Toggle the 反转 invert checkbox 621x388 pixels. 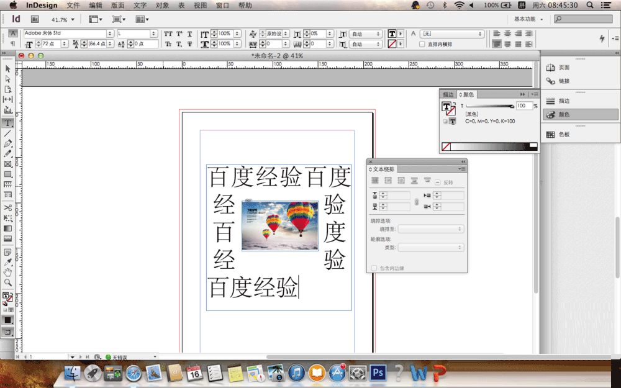click(438, 183)
